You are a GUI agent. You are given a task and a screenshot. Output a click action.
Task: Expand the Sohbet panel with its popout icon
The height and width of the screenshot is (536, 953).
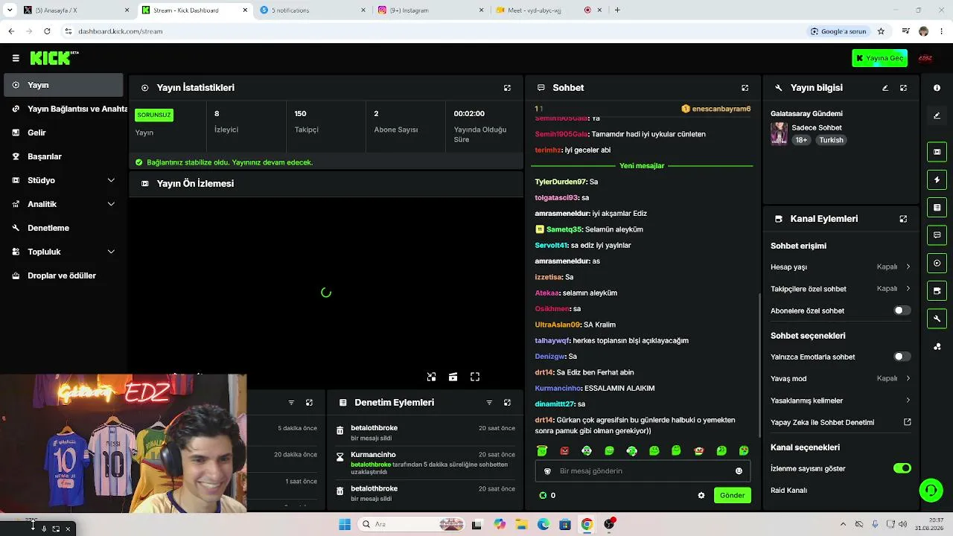[x=745, y=88]
